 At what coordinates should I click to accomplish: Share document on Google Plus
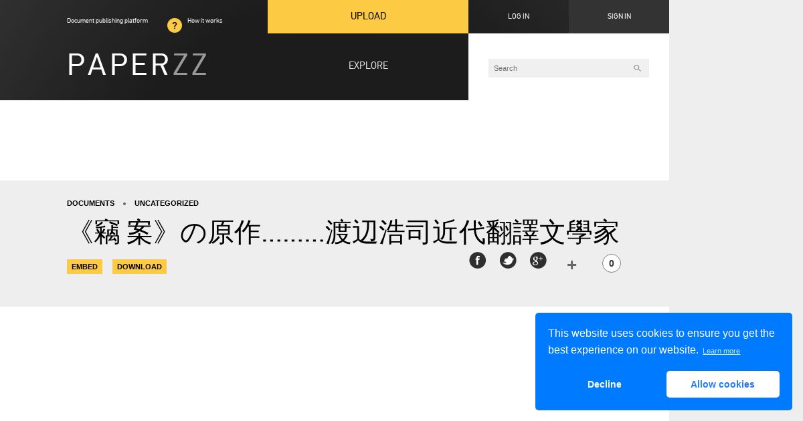(538, 261)
